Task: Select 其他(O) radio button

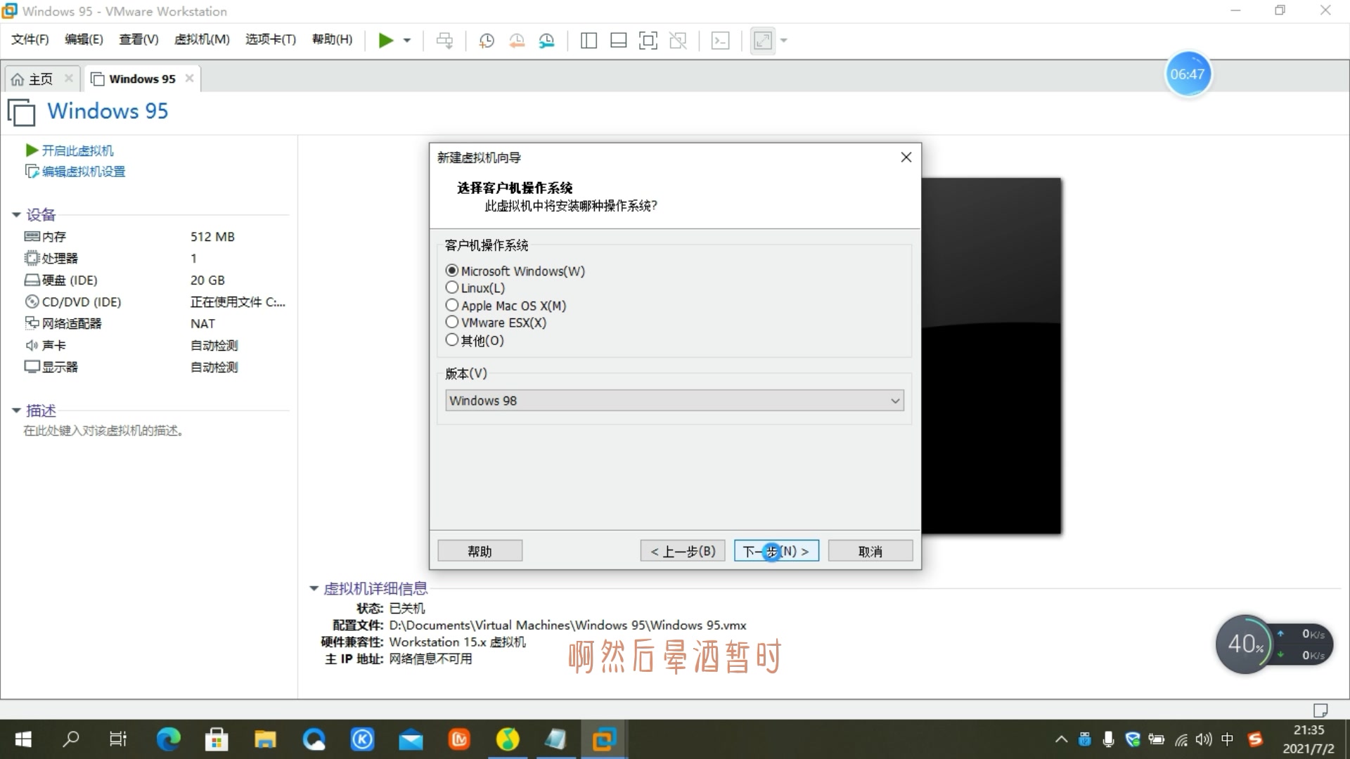Action: point(452,339)
